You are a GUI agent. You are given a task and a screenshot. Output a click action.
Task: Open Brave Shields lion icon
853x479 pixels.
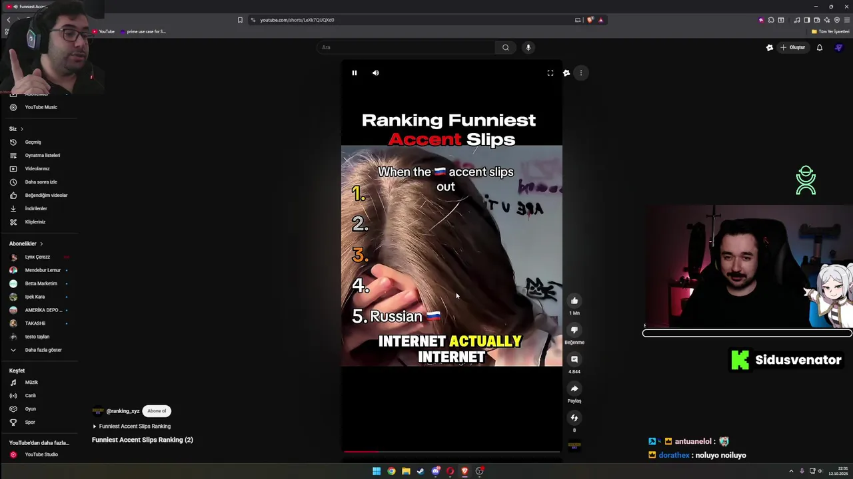pyautogui.click(x=590, y=20)
